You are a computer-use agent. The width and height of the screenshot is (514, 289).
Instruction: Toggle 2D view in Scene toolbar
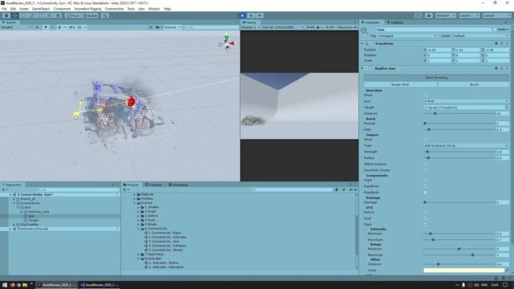tap(37, 27)
